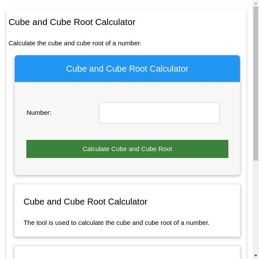Click "The tool is used to calculate" text
259x259 pixels.
117,223
